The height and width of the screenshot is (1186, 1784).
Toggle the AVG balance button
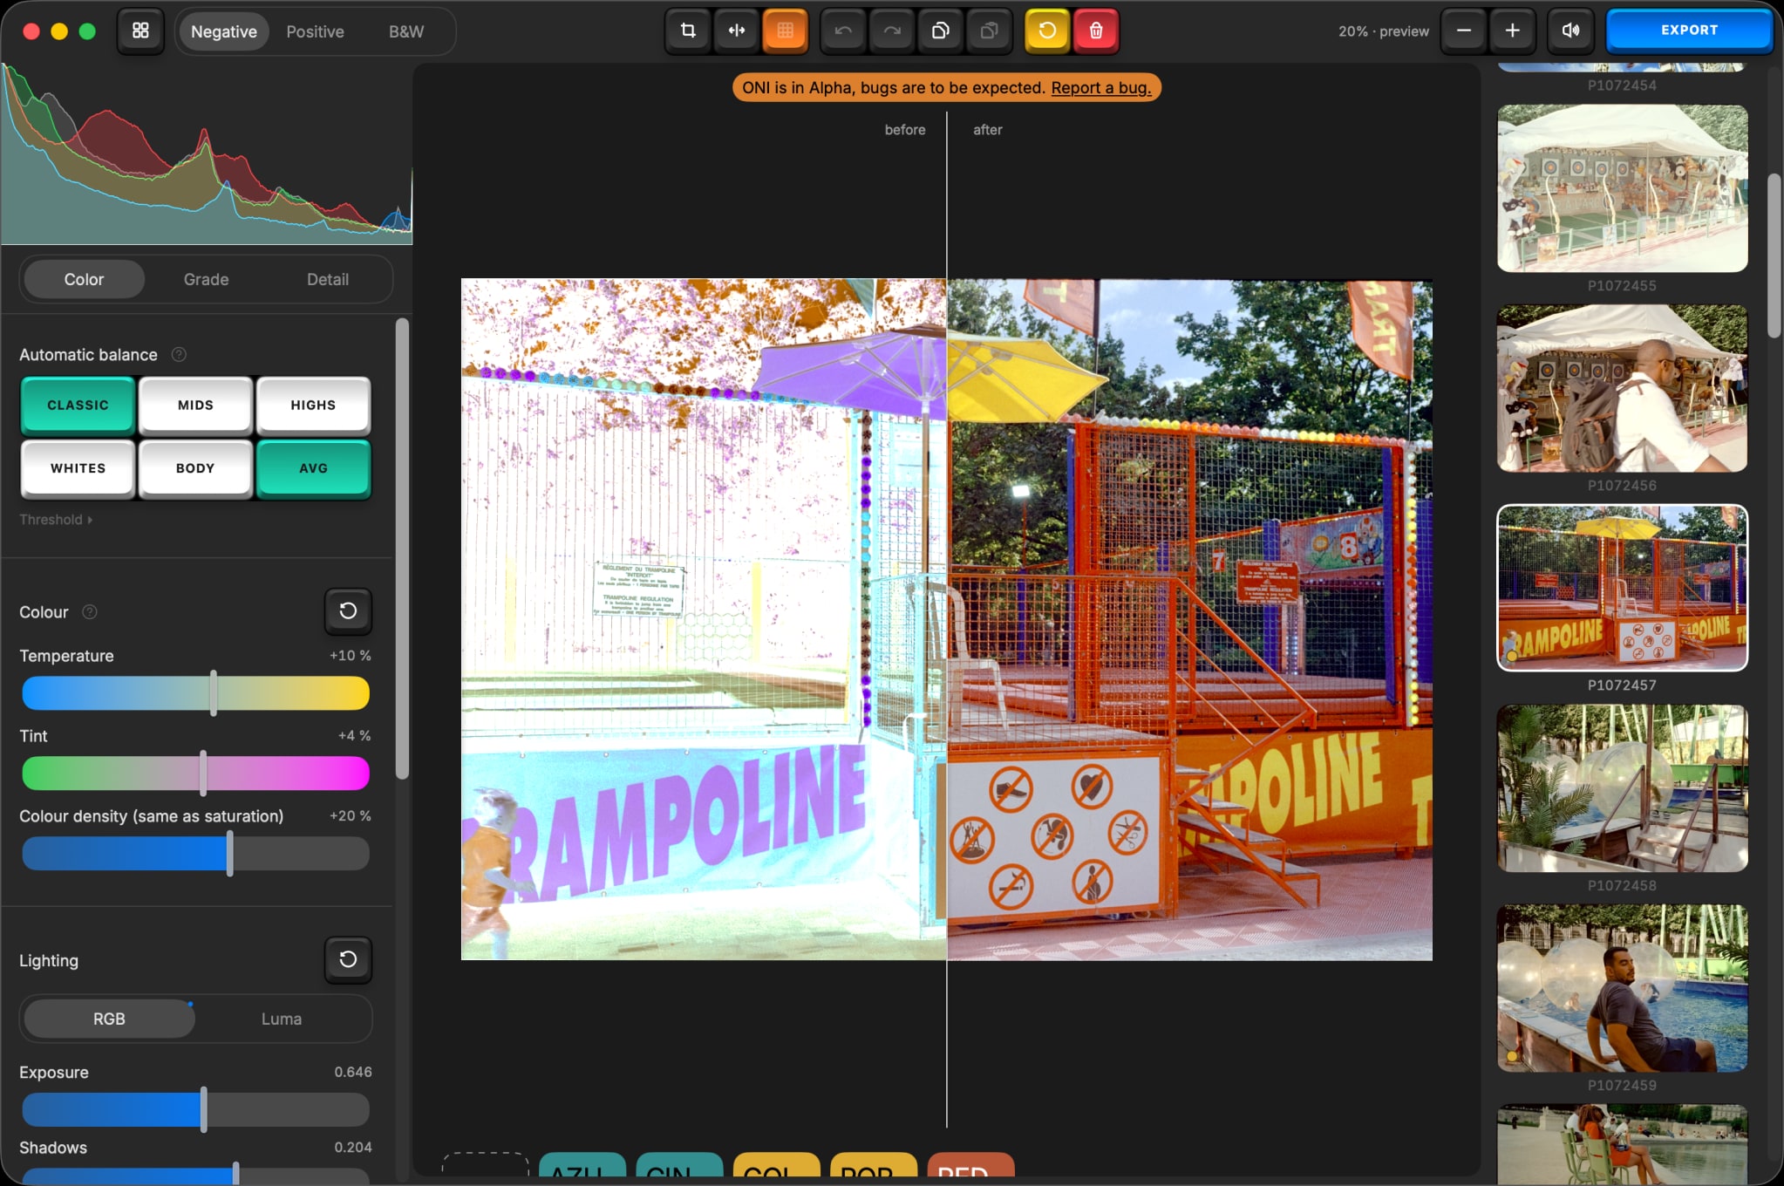(313, 468)
